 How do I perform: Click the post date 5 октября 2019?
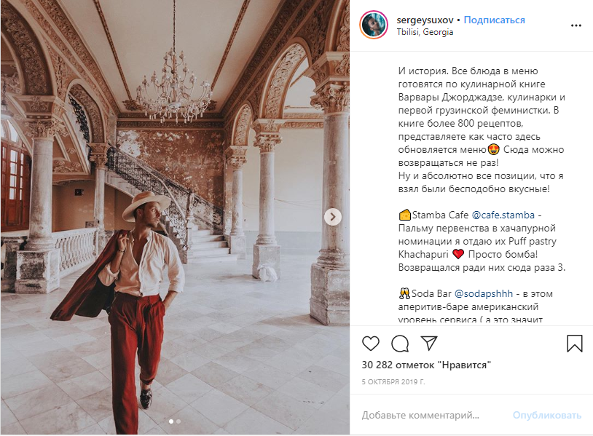point(393,381)
